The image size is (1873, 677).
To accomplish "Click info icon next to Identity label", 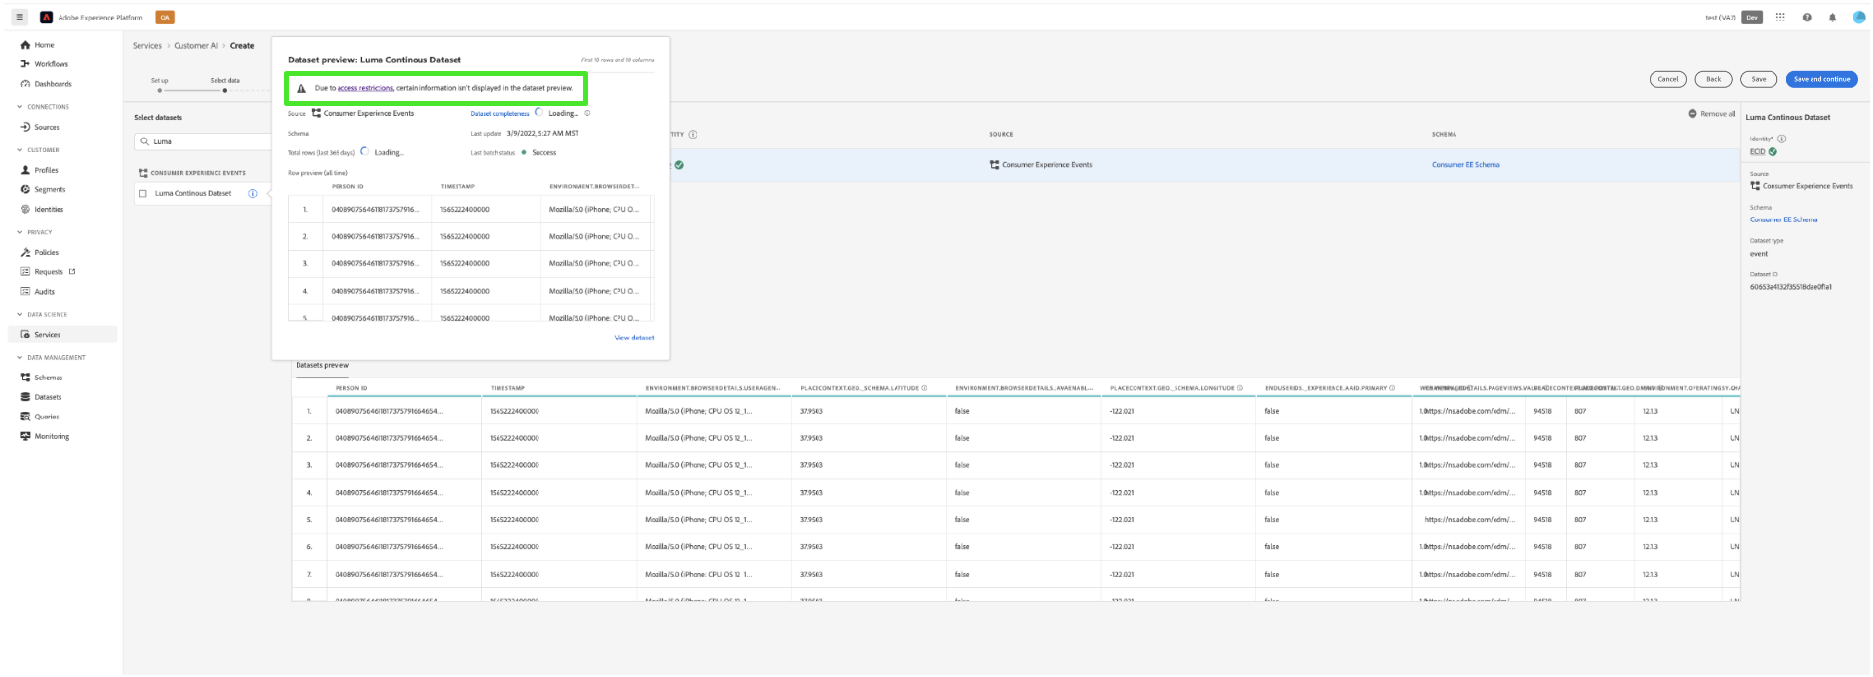I will click(1781, 139).
